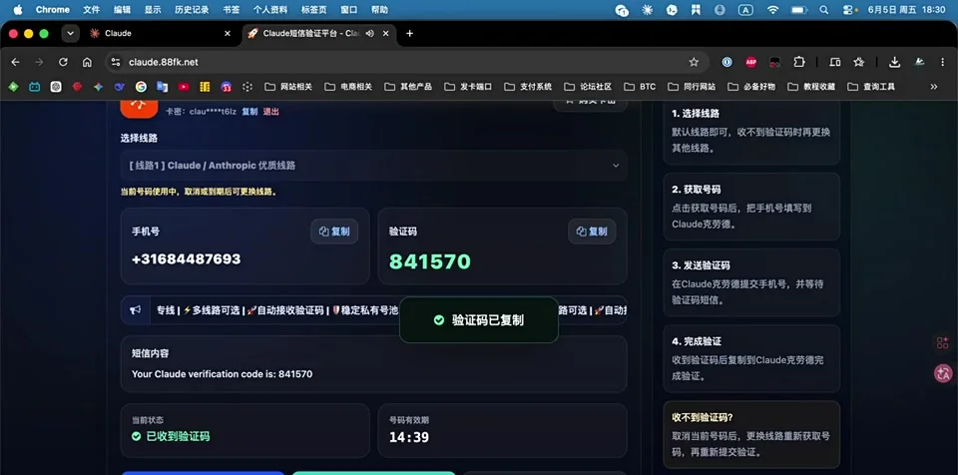
Task: Open the Gemini sparkle bookmark icon
Action: pyautogui.click(x=99, y=87)
